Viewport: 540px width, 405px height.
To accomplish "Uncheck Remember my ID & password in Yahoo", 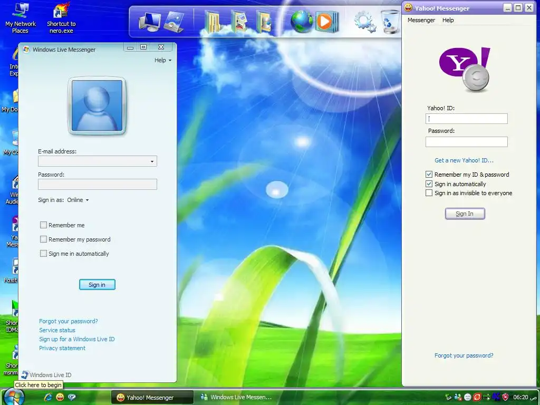I will 429,174.
